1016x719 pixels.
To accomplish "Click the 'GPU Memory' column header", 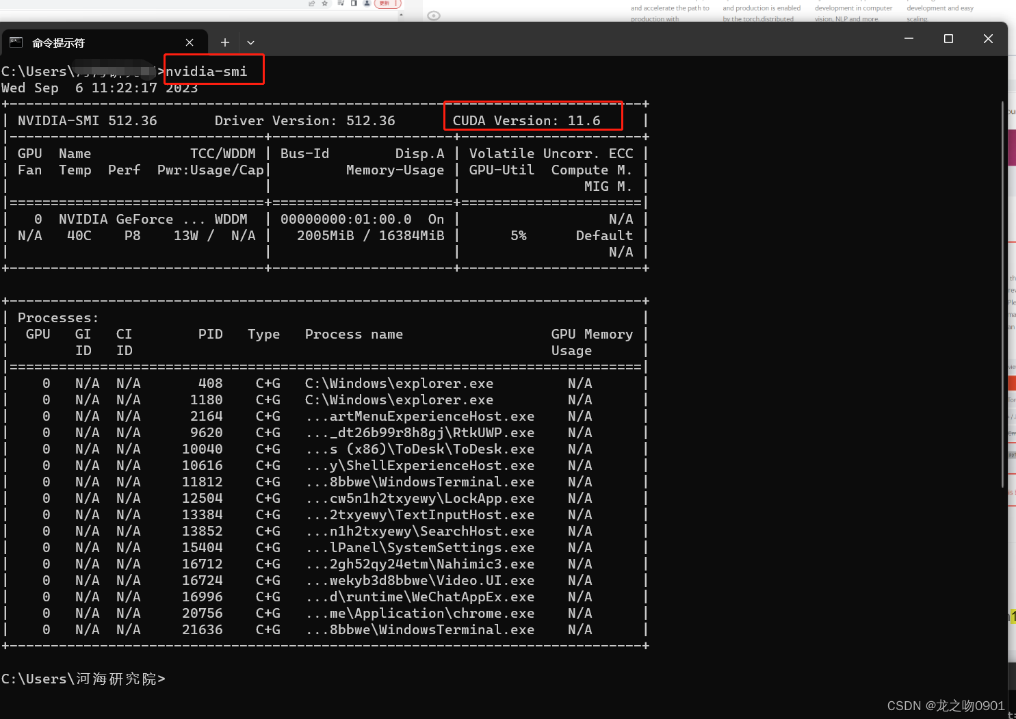I will coord(592,334).
